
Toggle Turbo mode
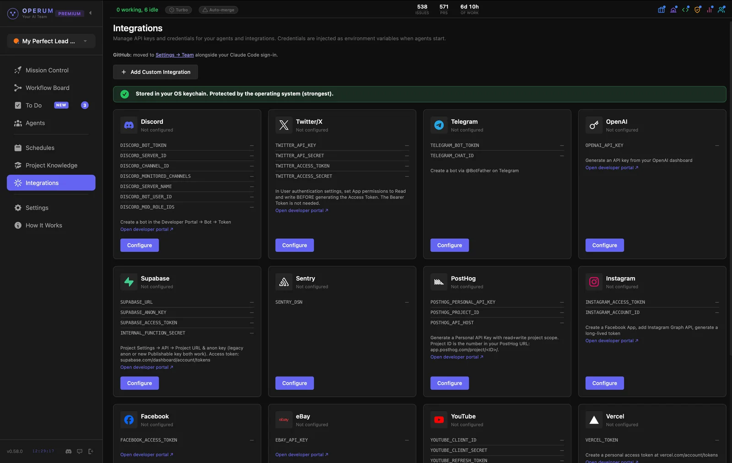(178, 10)
